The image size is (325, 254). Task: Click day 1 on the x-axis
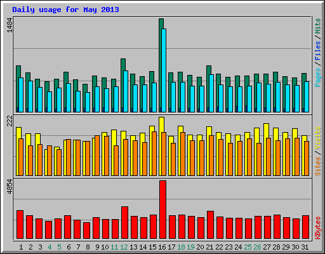[21, 247]
